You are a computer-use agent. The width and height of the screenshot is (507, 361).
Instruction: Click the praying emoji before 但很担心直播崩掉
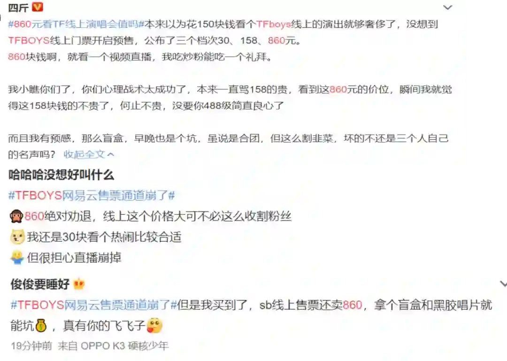(x=17, y=258)
